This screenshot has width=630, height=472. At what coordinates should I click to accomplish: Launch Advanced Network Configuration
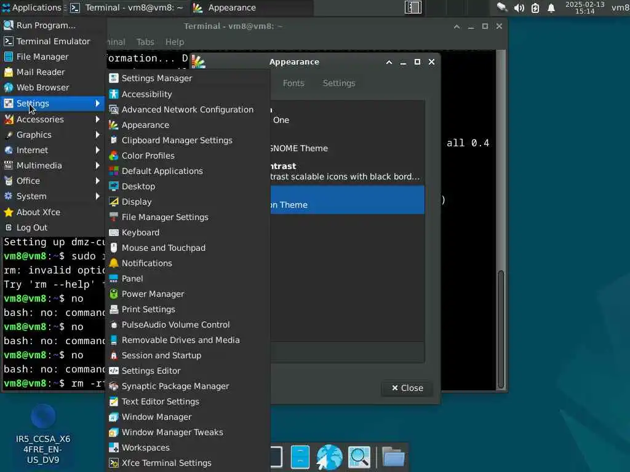click(187, 109)
